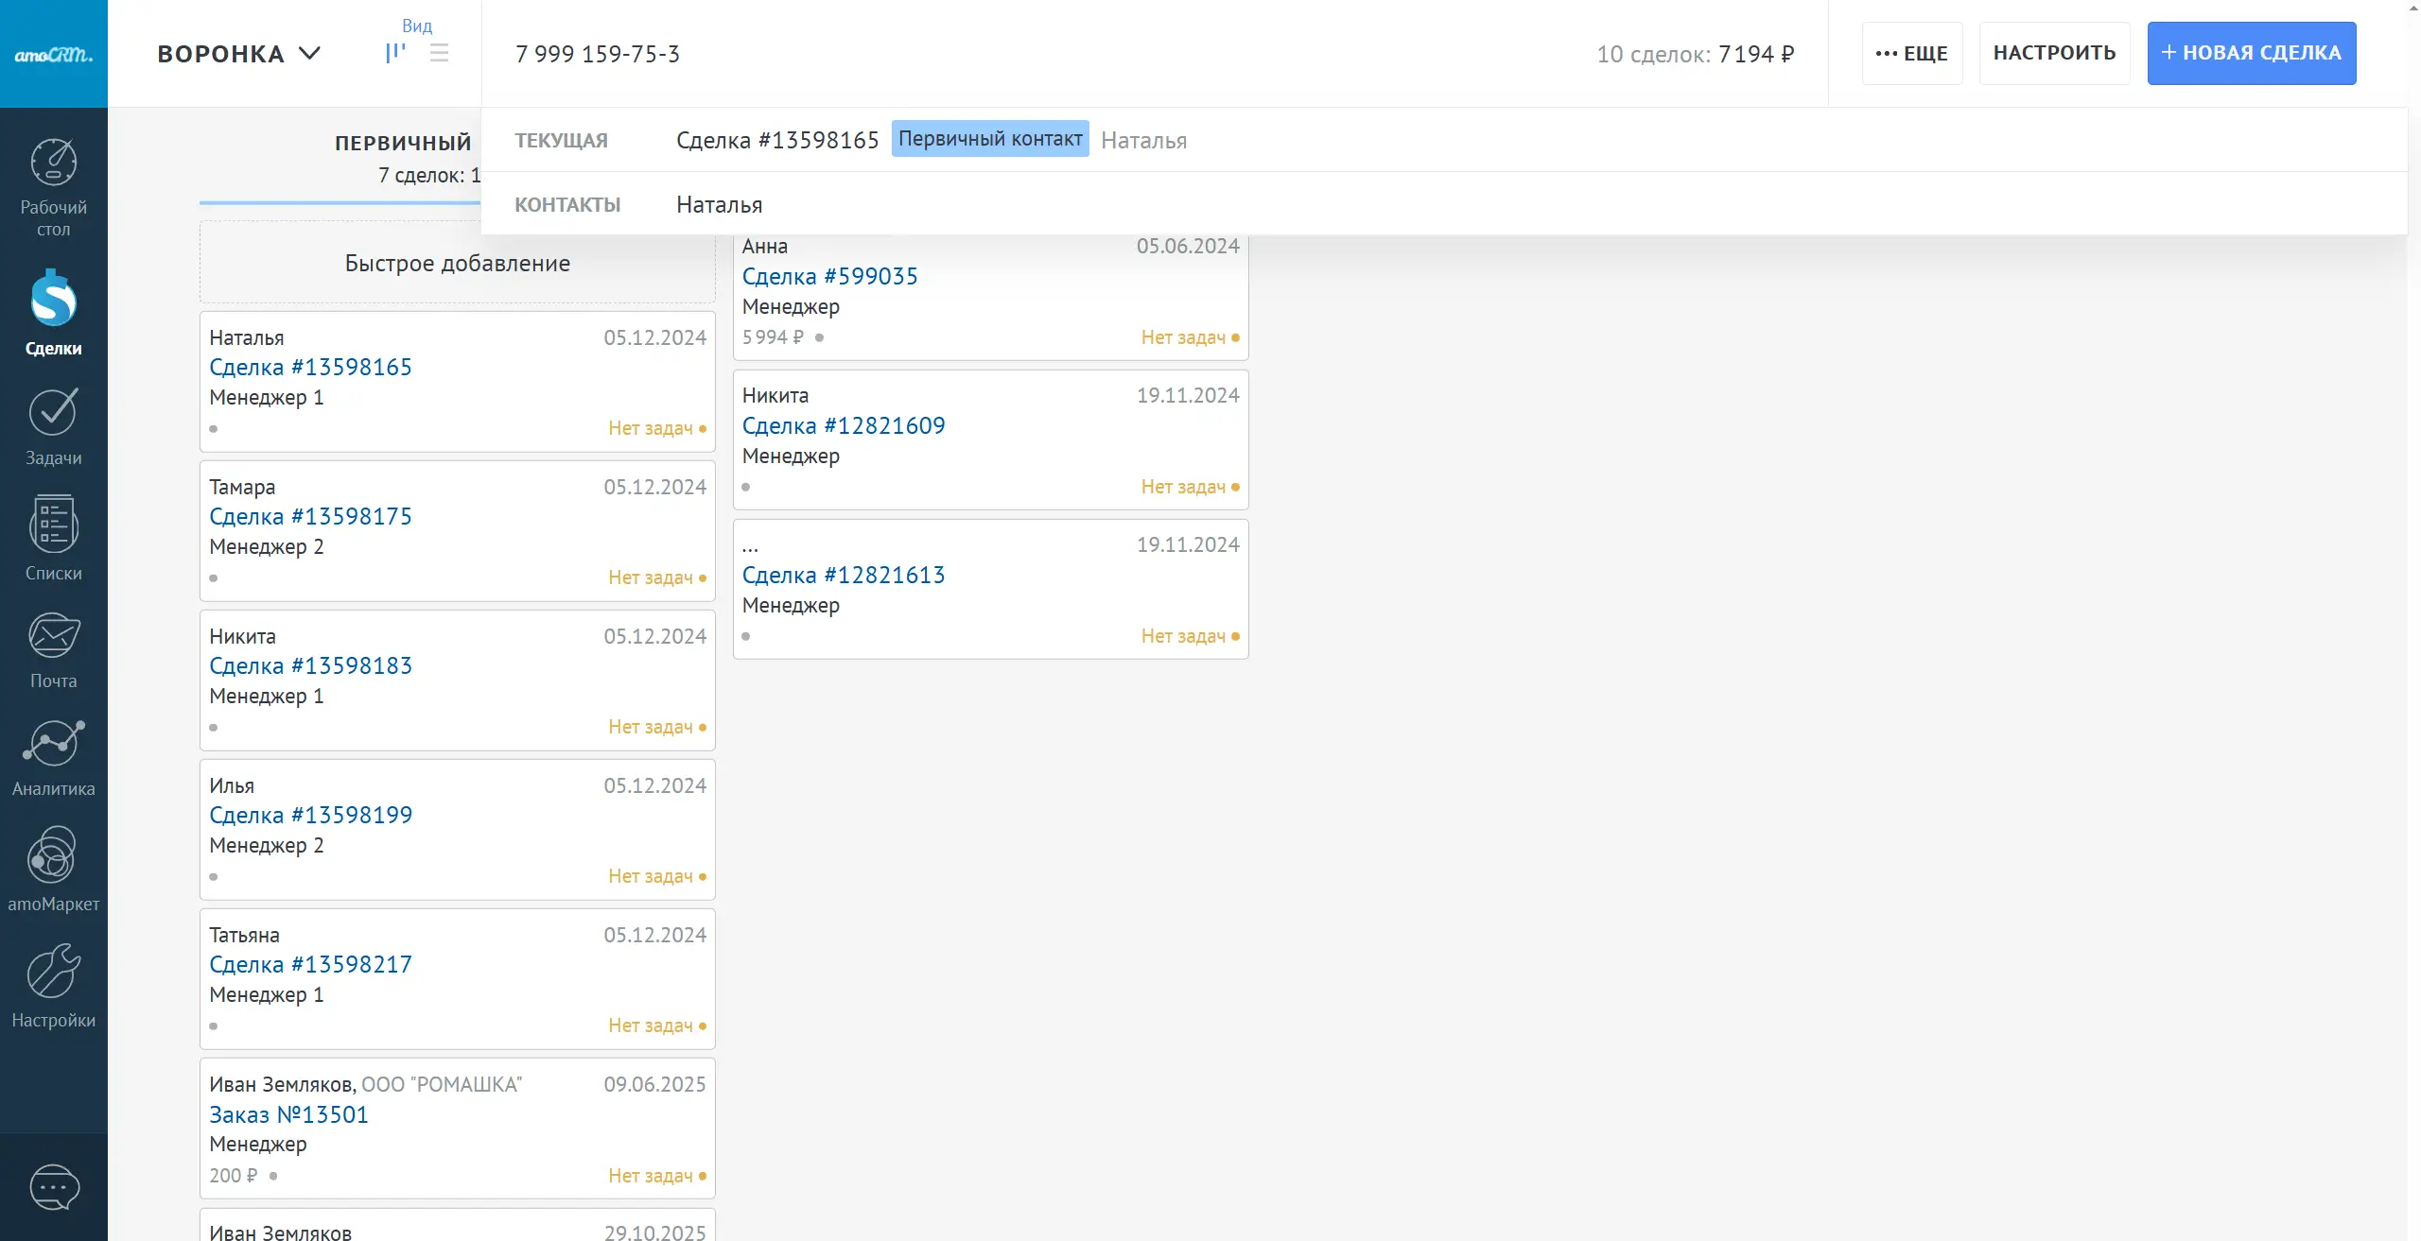Open the ЕЩЕ more options menu
Screen dimensions: 2421x1241
1911,53
